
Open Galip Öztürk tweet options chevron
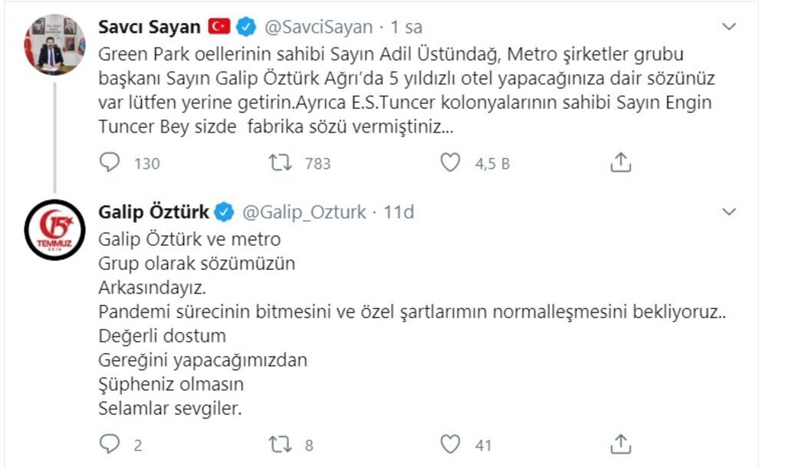(x=729, y=212)
